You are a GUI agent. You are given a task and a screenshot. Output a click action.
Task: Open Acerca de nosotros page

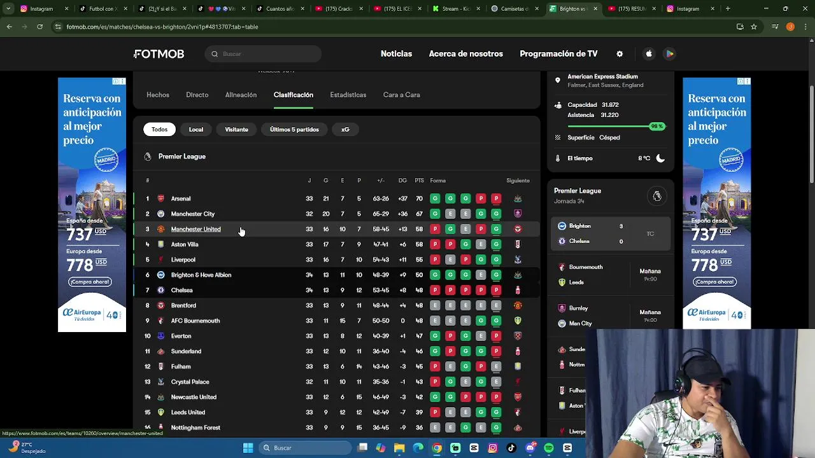(466, 54)
